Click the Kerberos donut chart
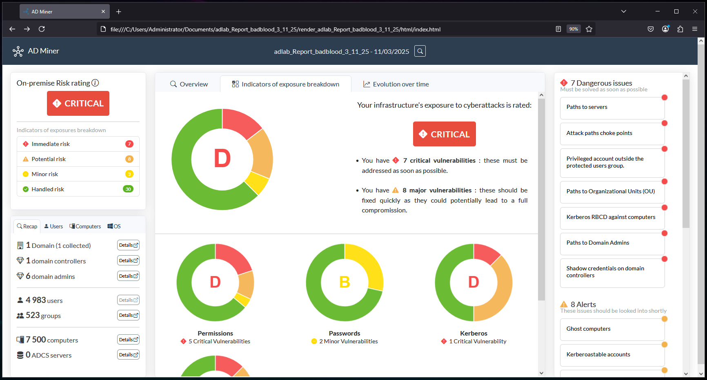707x380 pixels. click(474, 283)
